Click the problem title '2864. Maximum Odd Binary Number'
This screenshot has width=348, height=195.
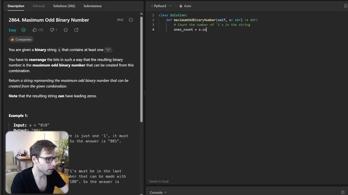point(49,20)
